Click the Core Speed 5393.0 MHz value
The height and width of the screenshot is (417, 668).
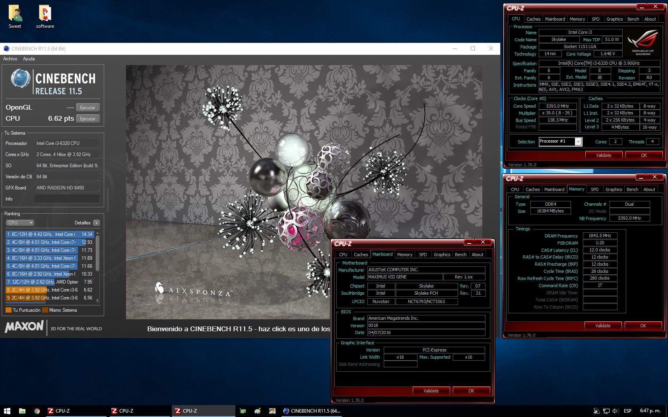tap(557, 106)
